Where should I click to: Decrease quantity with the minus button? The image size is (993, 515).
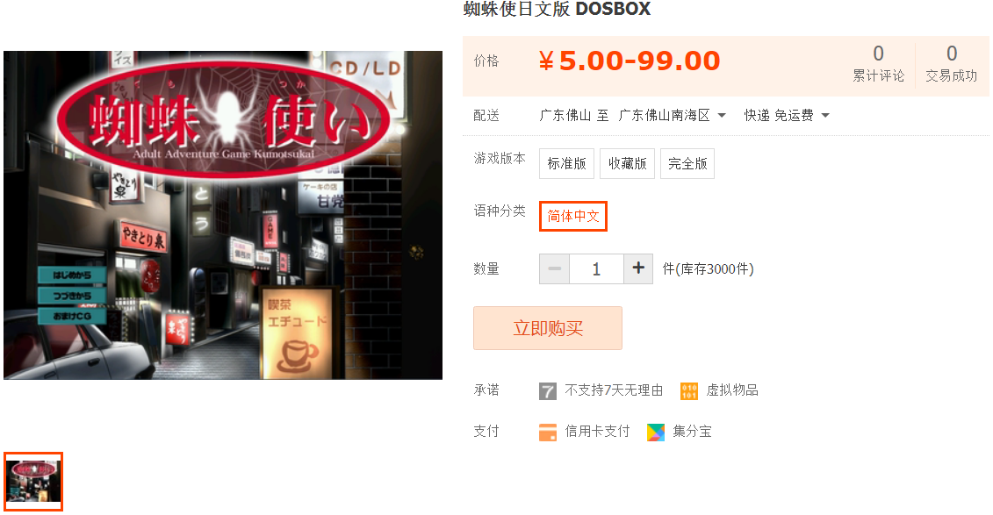coord(555,268)
